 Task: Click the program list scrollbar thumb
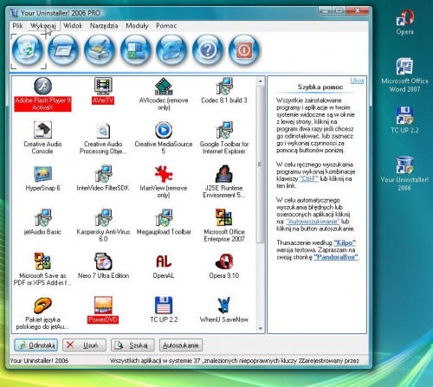click(x=261, y=164)
